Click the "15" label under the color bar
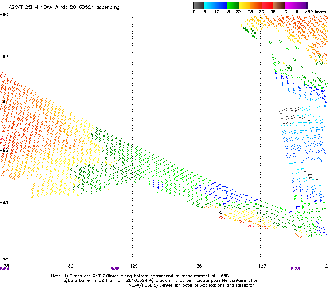 point(227,12)
